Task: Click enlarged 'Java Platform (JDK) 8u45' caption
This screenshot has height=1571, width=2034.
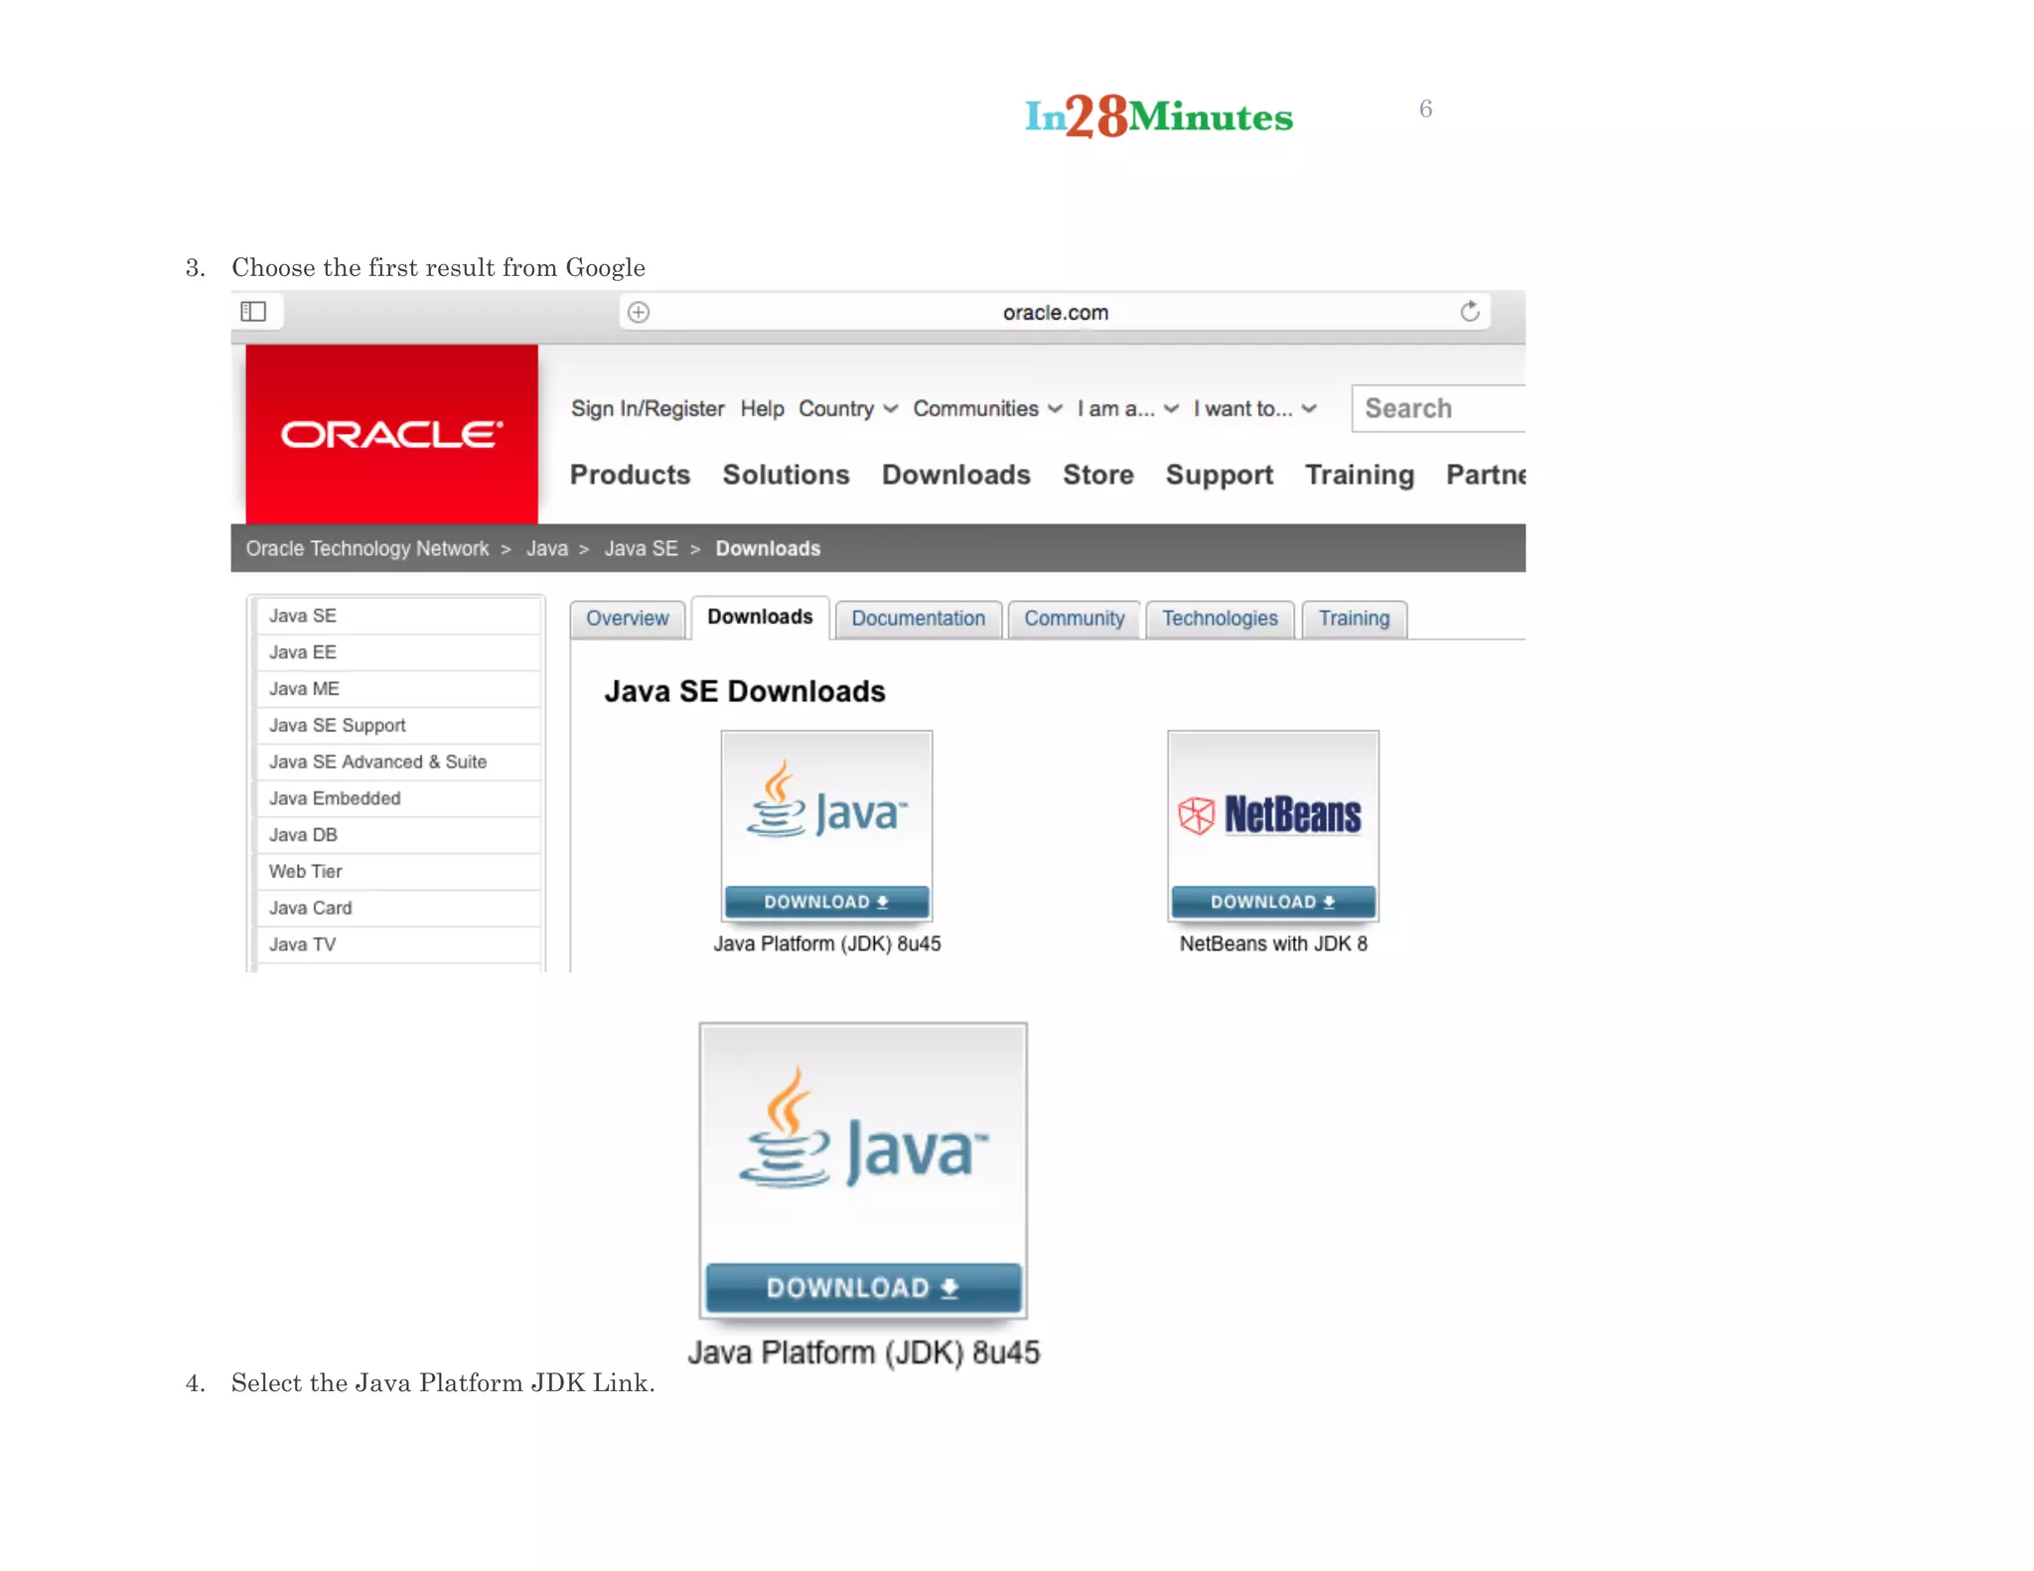Action: point(863,1353)
